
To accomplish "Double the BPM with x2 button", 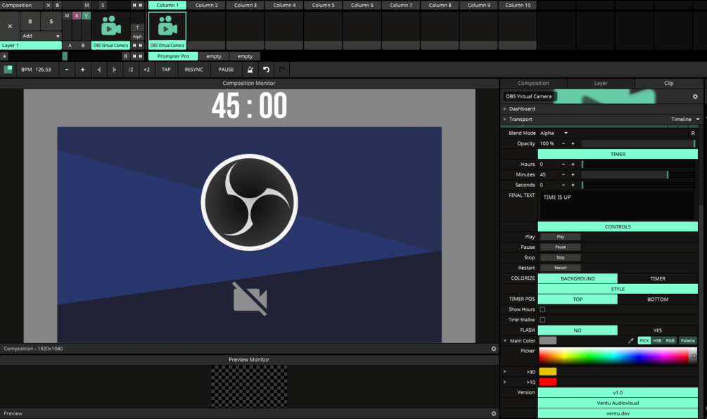I will (146, 70).
